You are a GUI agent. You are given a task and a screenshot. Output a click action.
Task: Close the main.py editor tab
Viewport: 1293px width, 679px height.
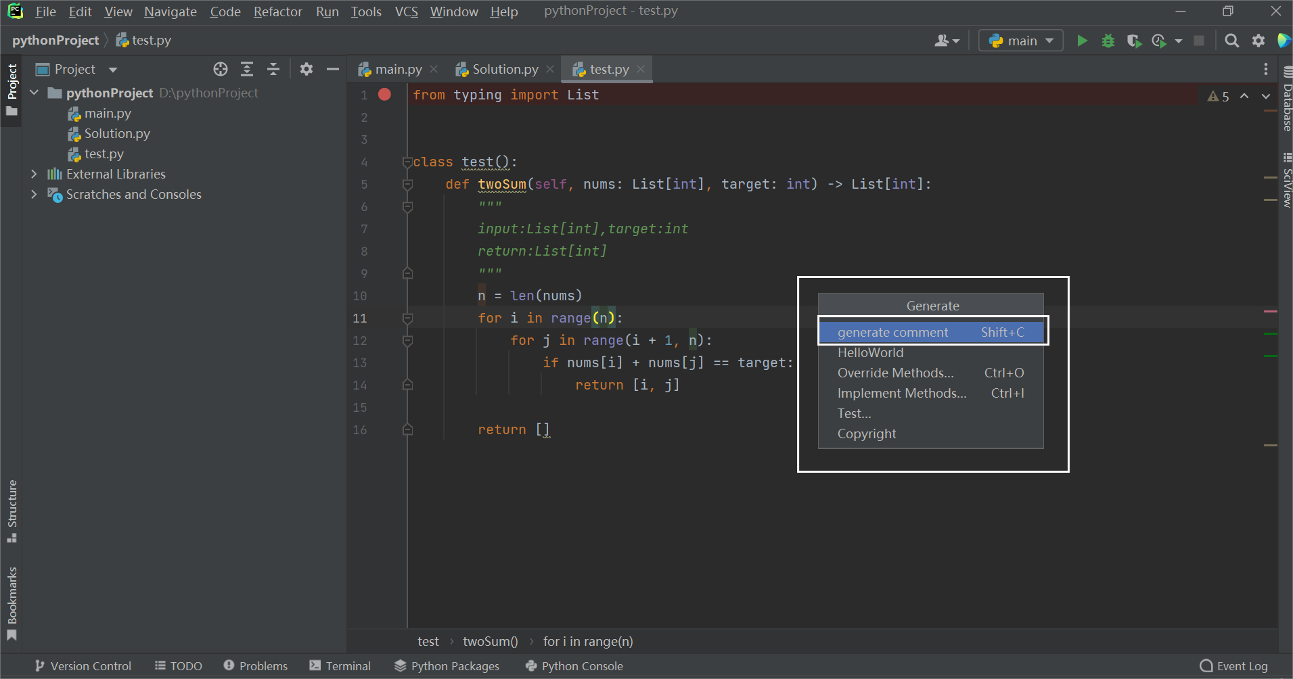[434, 69]
